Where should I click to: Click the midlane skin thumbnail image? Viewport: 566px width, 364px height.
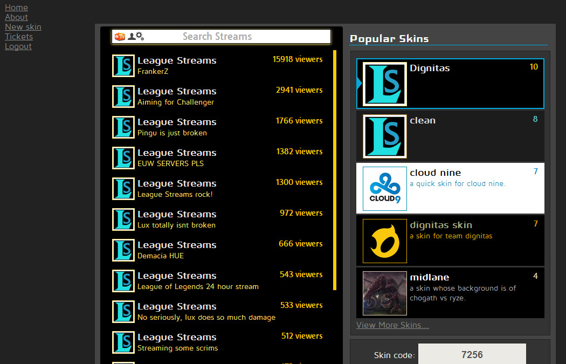384,293
